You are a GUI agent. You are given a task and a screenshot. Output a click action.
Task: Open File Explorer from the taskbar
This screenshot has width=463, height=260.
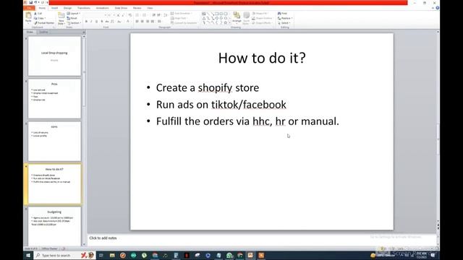click(x=112, y=255)
